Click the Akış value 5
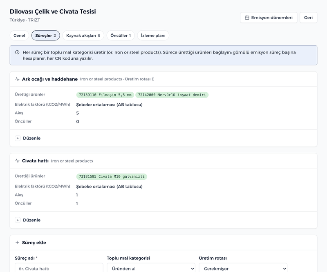This screenshot has height=272, width=327. pyautogui.click(x=78, y=113)
